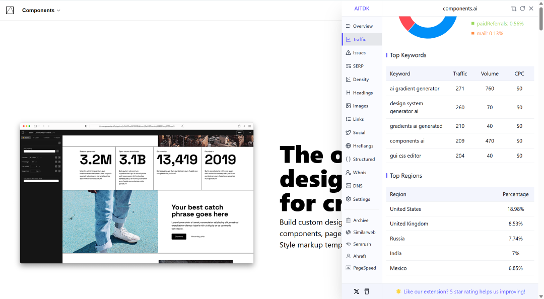Screen dimensions: 544x299
Task: Click the Region column header
Action: [398, 194]
